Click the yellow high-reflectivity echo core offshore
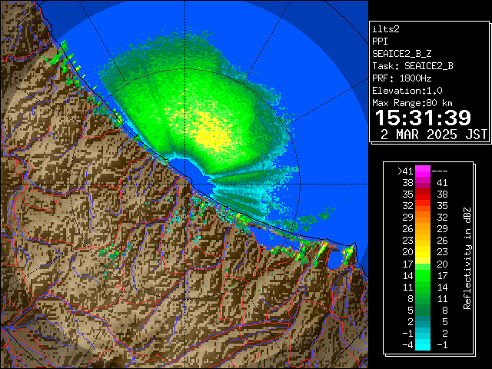This screenshot has width=492, height=369. tap(211, 129)
